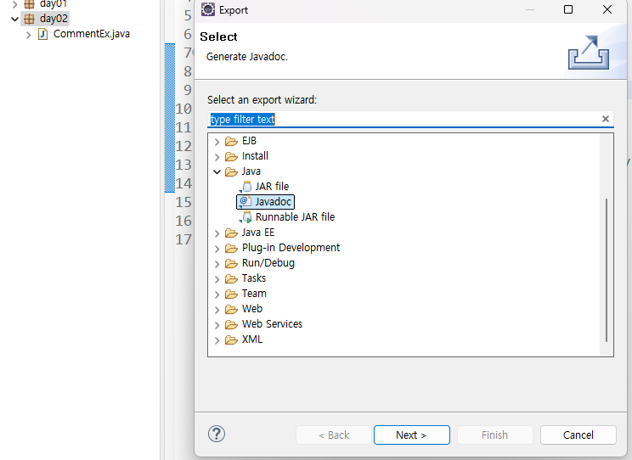The width and height of the screenshot is (632, 460).
Task: Click the wizard list vertical scrollbar
Action: pyautogui.click(x=607, y=270)
